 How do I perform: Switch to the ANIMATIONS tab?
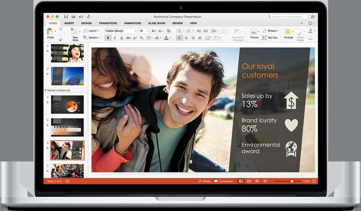(132, 23)
